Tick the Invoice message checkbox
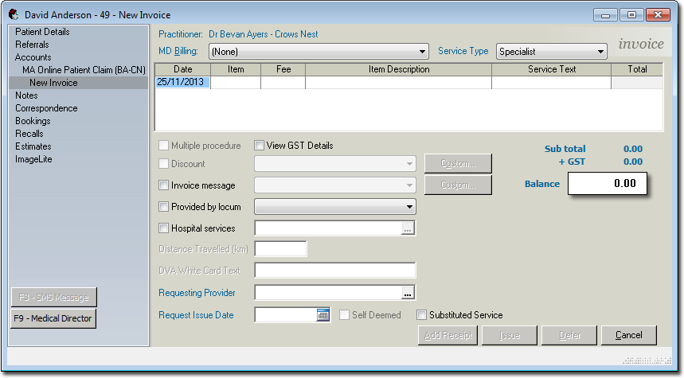The width and height of the screenshot is (684, 378). pos(164,185)
